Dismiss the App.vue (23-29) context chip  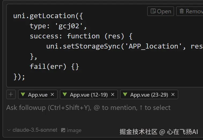173,94
